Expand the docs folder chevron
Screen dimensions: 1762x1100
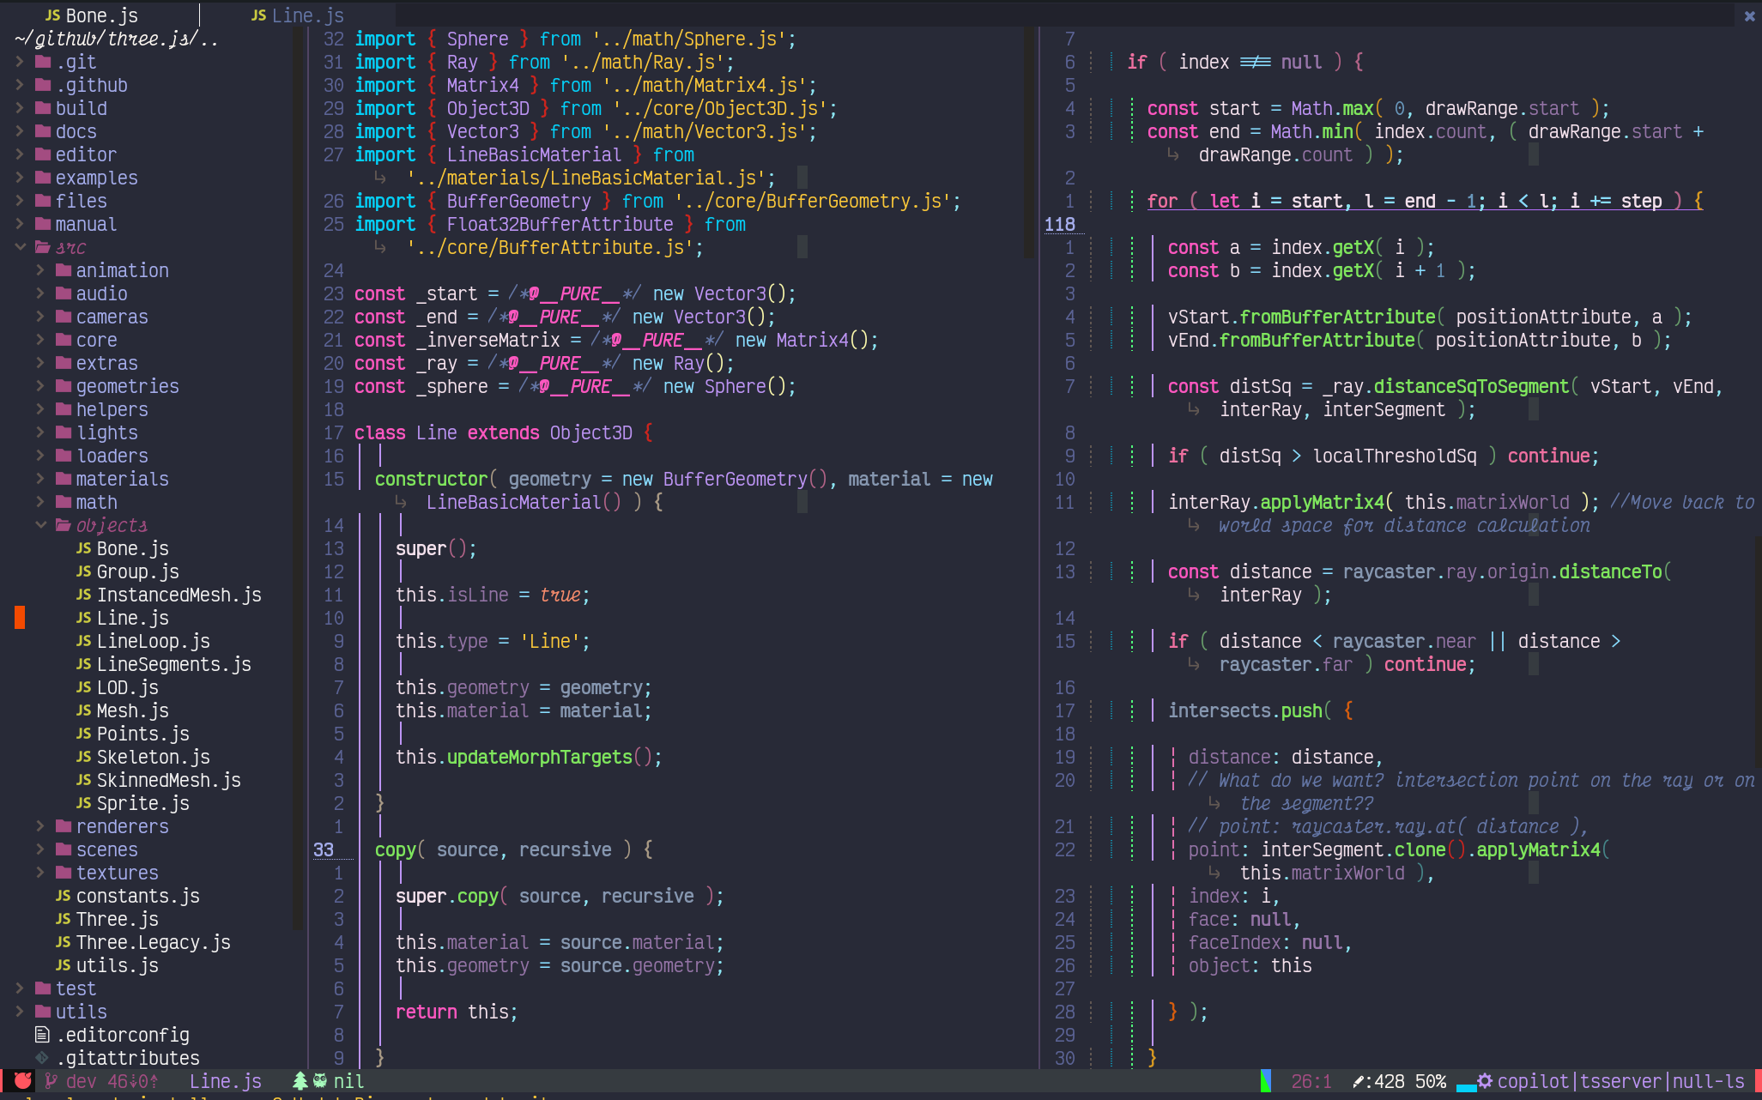[20, 131]
